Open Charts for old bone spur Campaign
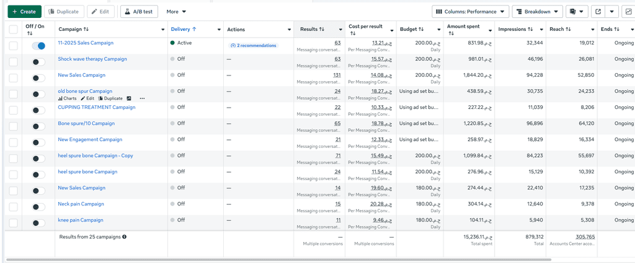This screenshot has width=635, height=263. click(x=67, y=98)
